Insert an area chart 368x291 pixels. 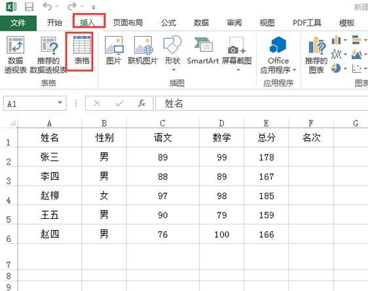point(357,54)
